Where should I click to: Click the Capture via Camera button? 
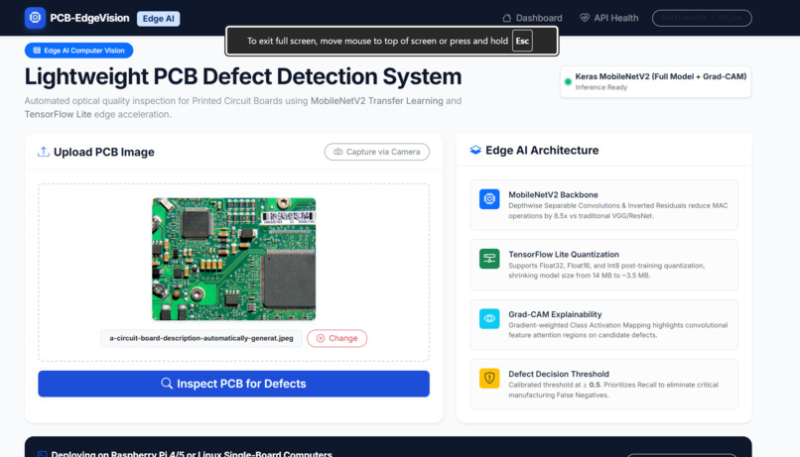tap(377, 152)
